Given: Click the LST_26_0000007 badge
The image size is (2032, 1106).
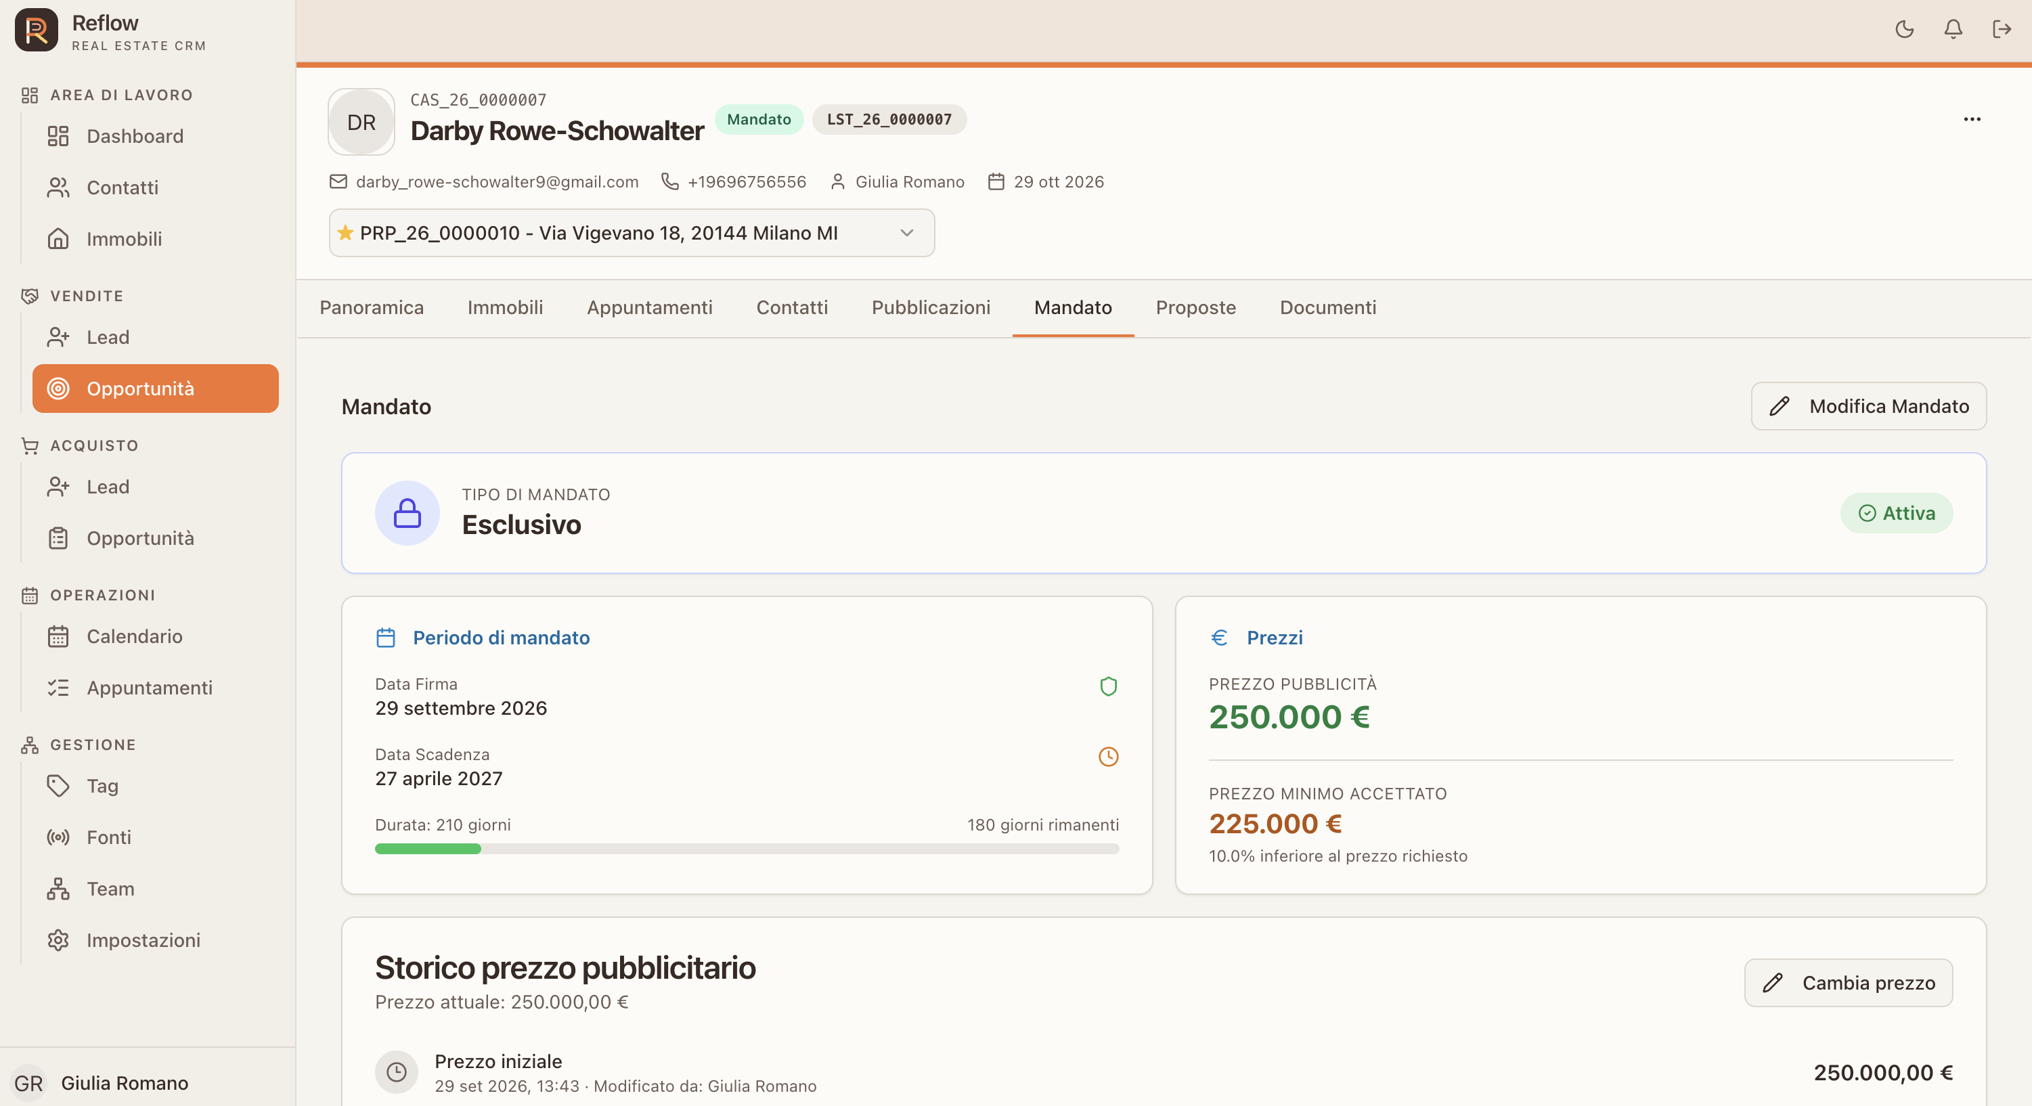Looking at the screenshot, I should coord(889,119).
